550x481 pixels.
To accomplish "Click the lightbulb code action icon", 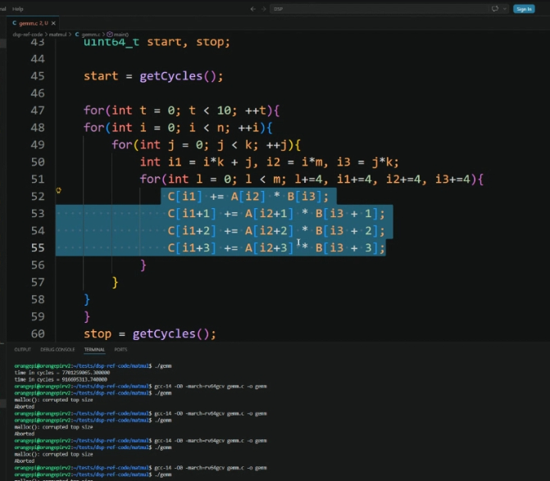I will point(58,190).
